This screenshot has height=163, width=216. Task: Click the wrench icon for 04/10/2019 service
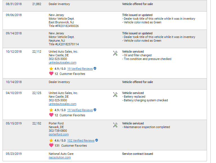click(115, 95)
